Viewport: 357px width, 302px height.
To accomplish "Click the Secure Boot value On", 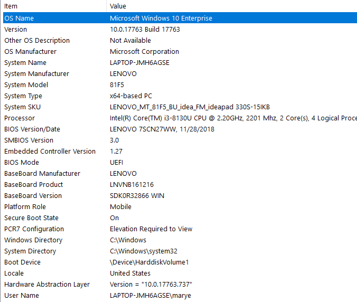I will 114,218.
